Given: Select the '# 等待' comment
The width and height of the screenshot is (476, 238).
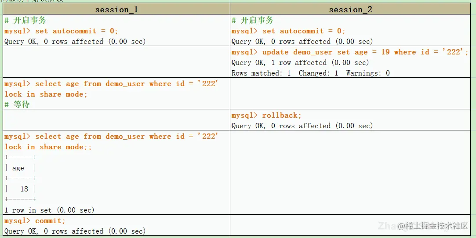Looking at the screenshot, I should [17, 105].
